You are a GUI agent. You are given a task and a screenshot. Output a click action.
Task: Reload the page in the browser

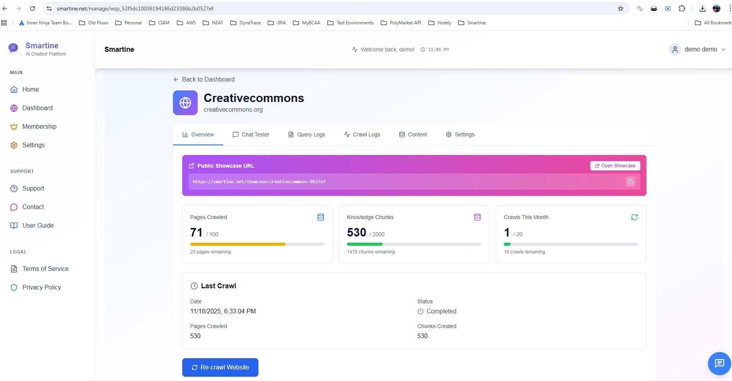tap(32, 8)
